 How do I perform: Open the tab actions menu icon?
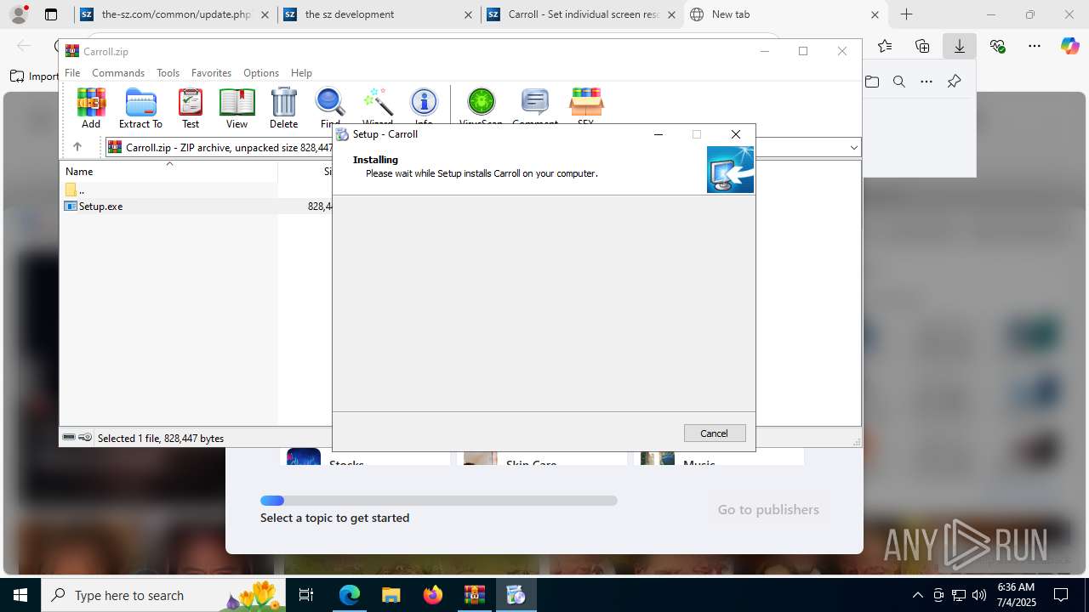(x=51, y=14)
